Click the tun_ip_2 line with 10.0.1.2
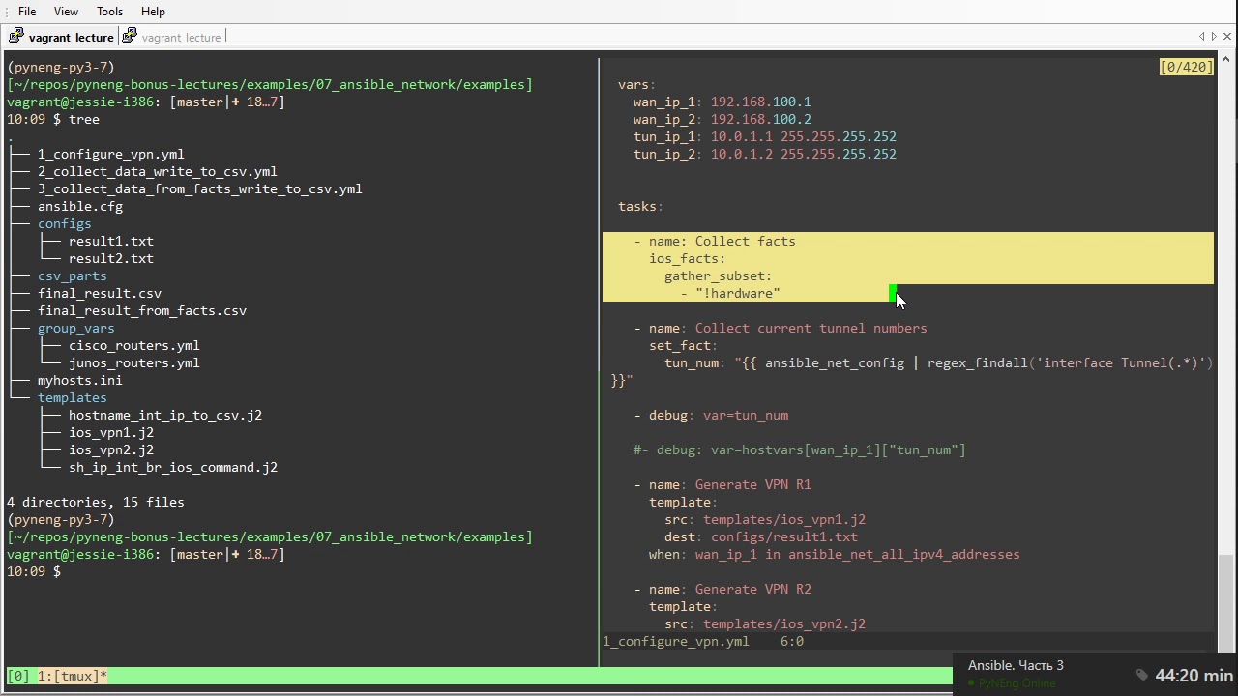This screenshot has width=1238, height=696. (x=765, y=154)
